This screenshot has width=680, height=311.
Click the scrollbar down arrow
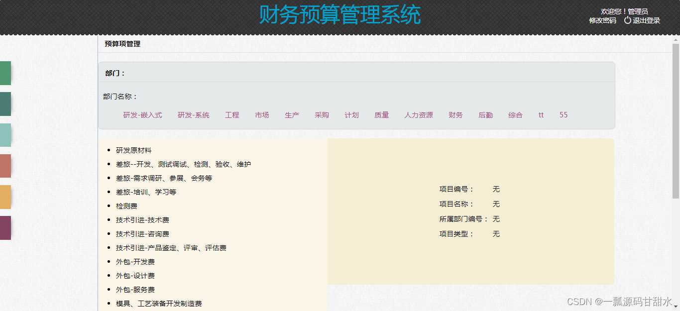coord(676,307)
